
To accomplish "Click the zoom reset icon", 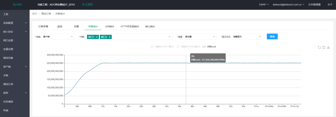I will [324, 47].
